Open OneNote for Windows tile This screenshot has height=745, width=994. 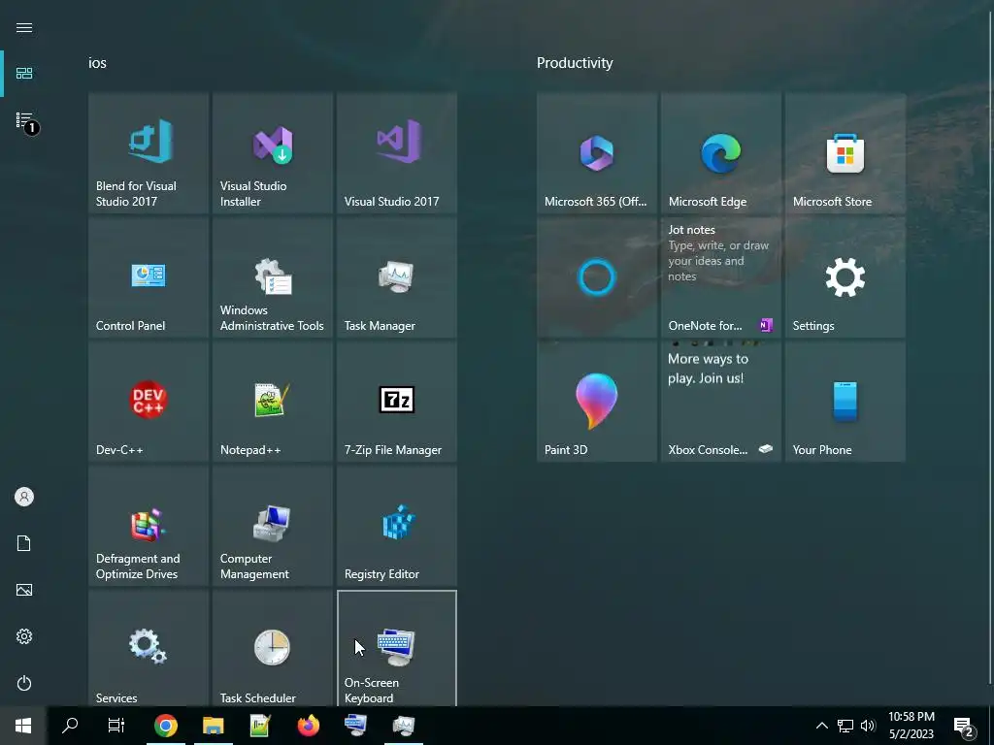(x=721, y=276)
